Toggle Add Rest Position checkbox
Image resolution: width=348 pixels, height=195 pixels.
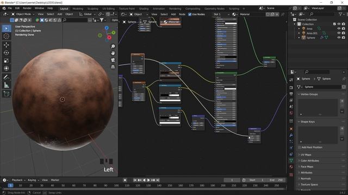(300, 147)
